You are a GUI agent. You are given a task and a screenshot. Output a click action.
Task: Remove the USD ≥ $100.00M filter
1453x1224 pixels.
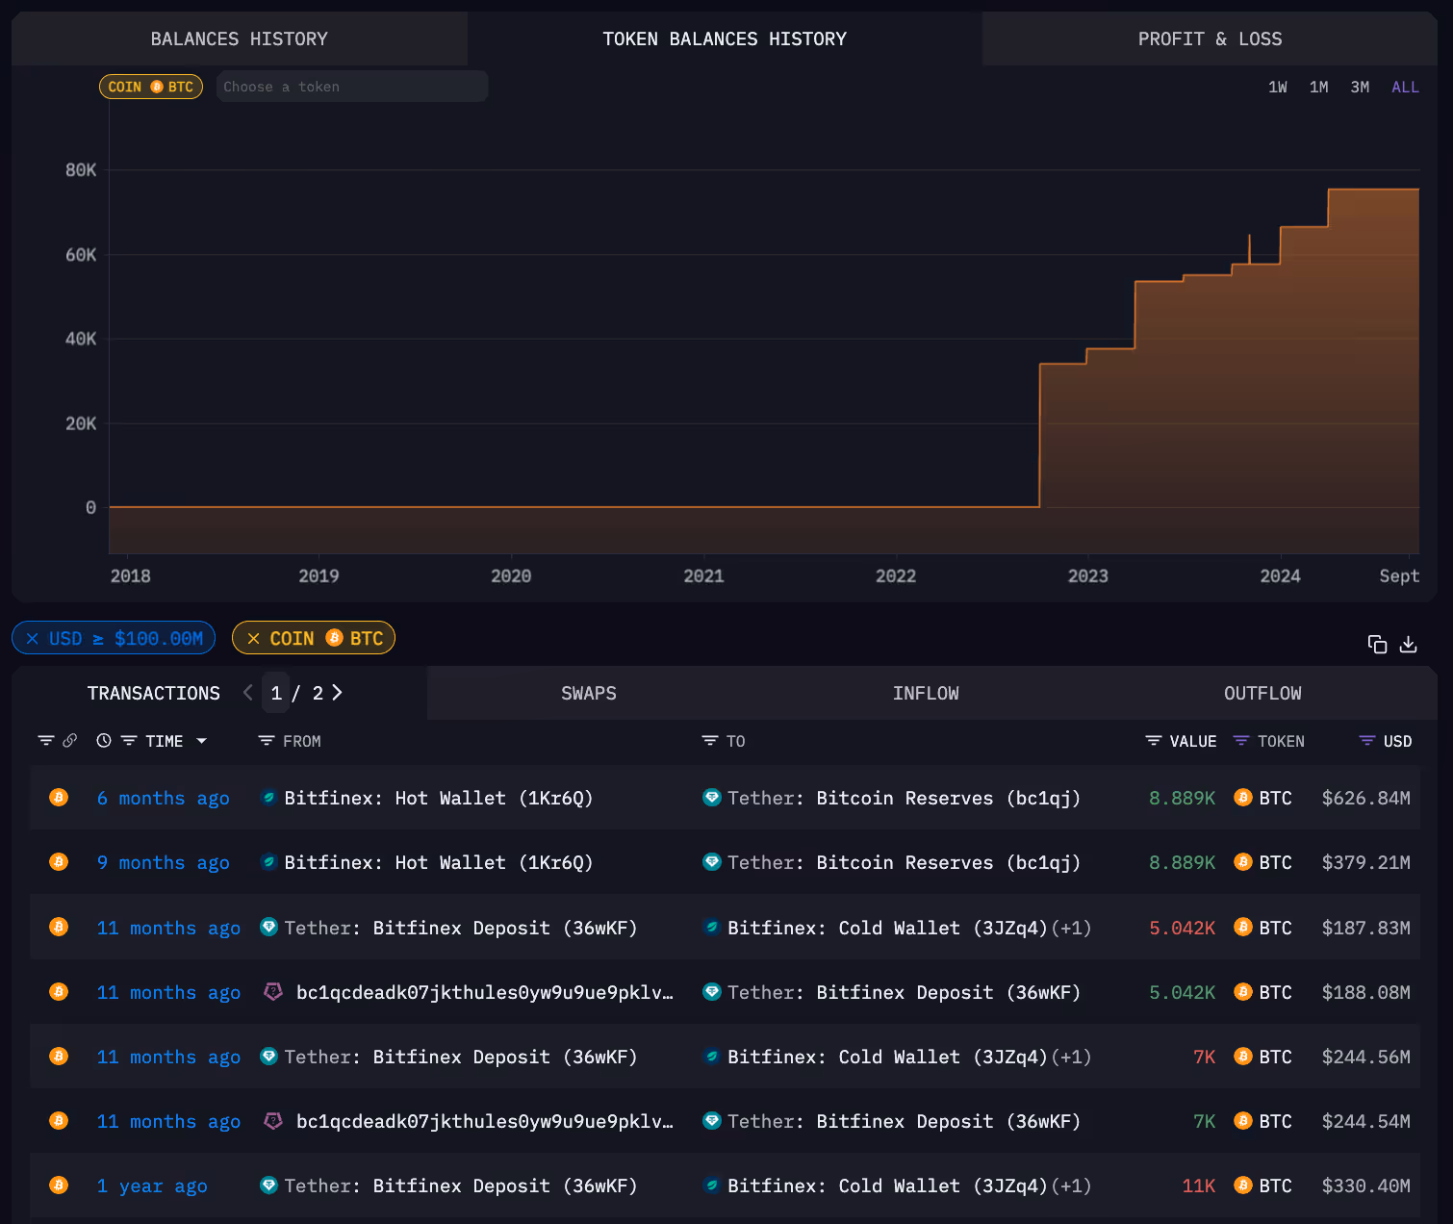click(32, 638)
